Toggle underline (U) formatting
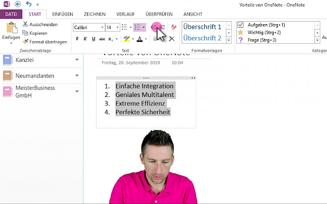327x204 pixels. 94,39
